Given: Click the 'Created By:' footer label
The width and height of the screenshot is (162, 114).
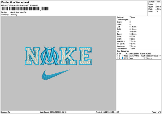Looking at the screenshot, I should [6, 112].
